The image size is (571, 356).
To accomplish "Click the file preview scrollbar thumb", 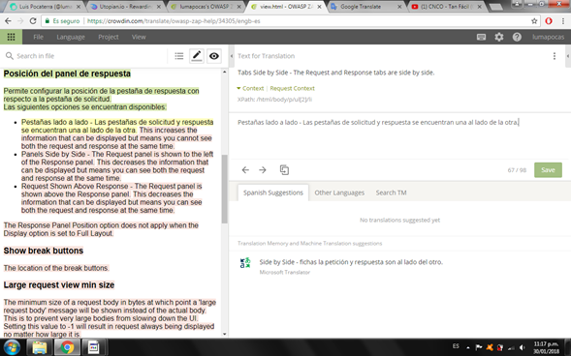I will point(224,189).
